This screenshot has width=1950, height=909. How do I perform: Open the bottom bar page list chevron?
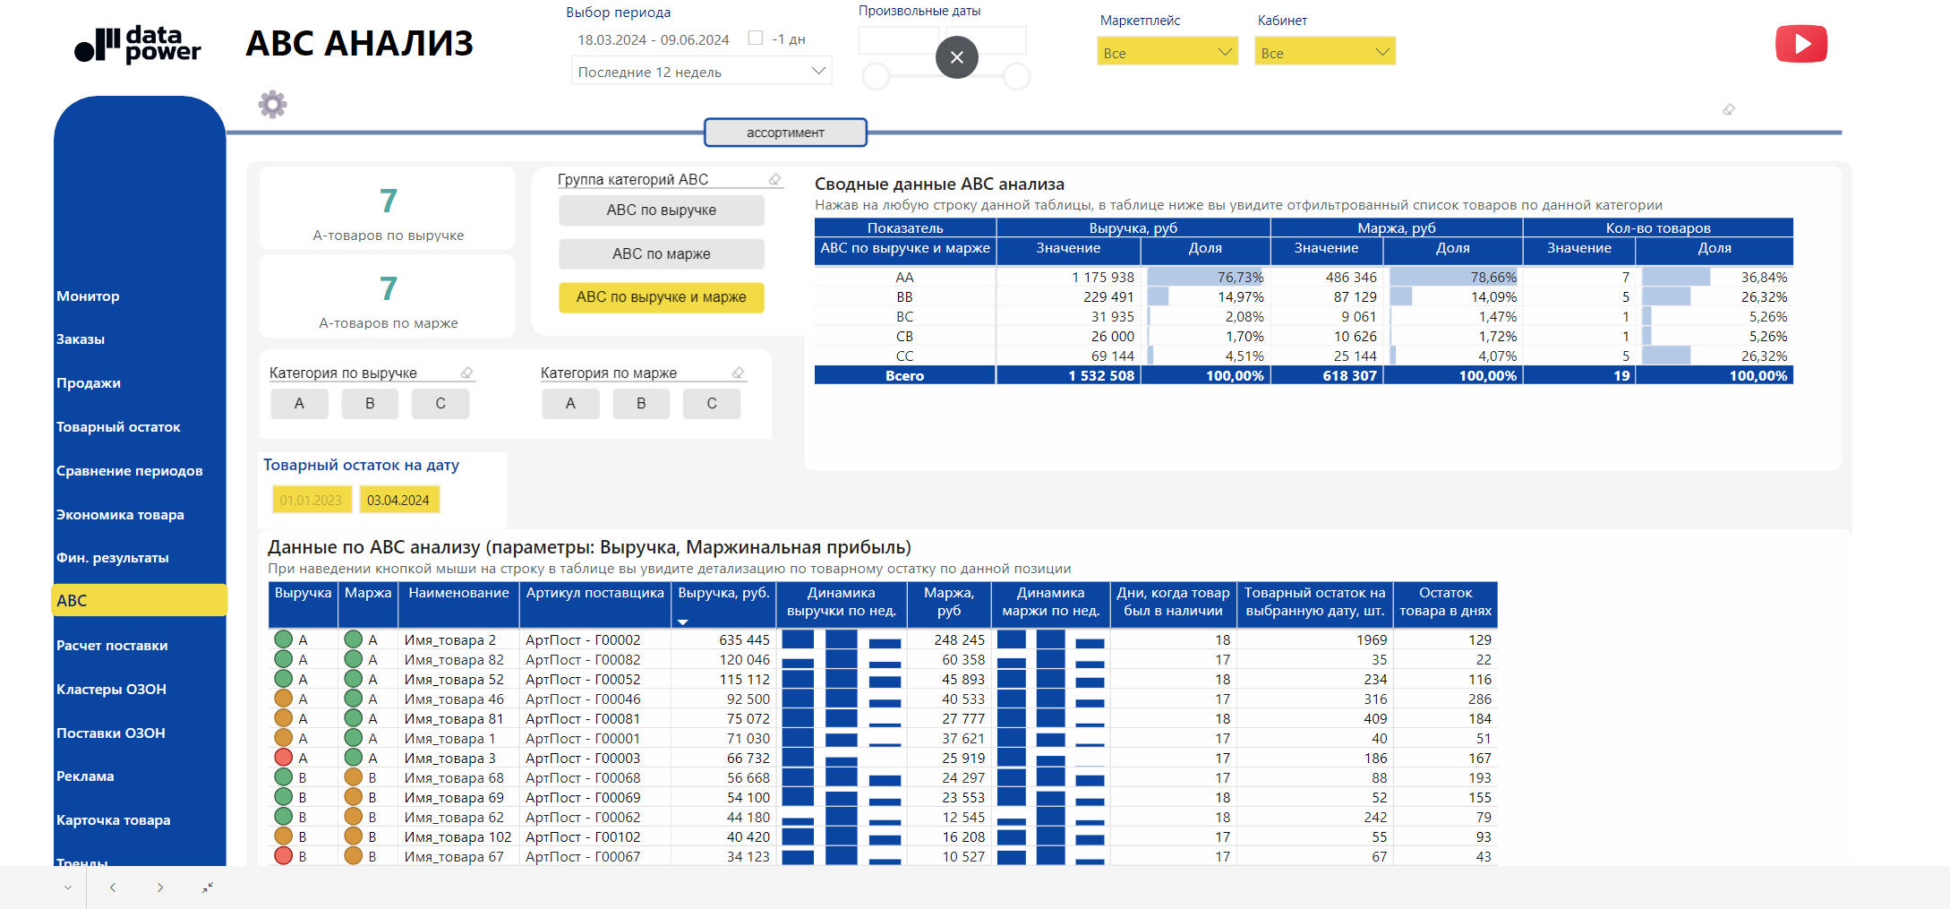click(67, 888)
